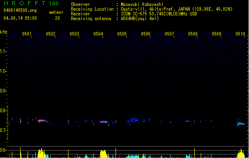
Task: Click the 0506 time marker
Action: click(x=146, y=34)
